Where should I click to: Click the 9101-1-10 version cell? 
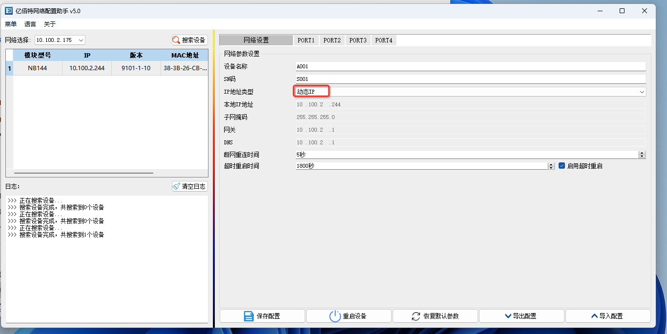136,68
